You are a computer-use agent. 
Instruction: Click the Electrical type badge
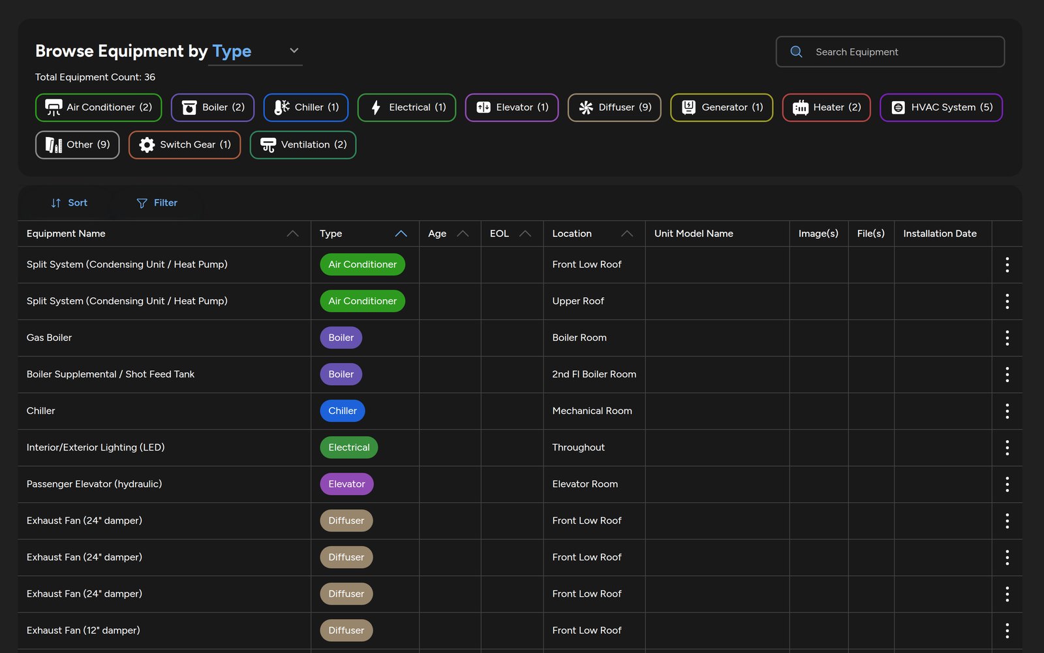click(x=348, y=447)
